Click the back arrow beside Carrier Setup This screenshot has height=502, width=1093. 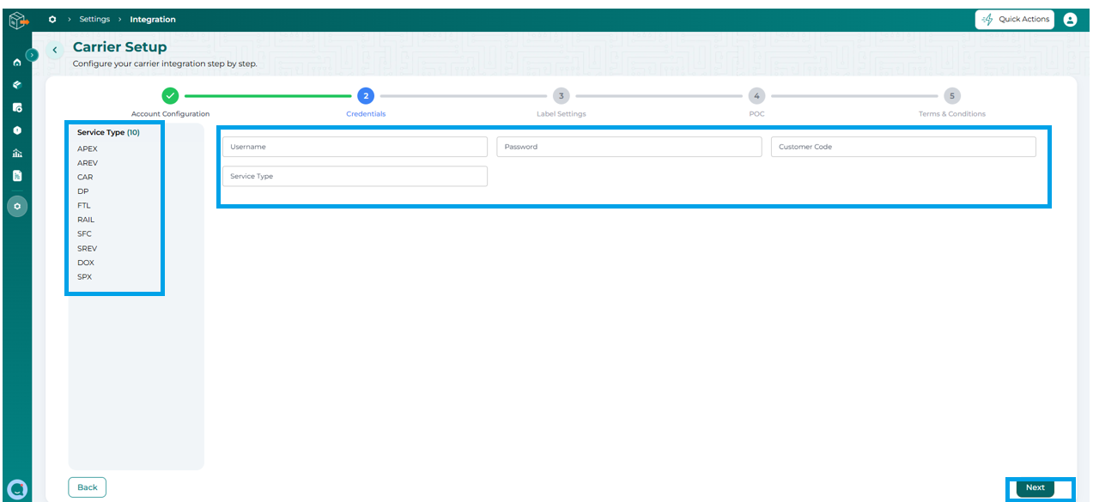pos(55,51)
